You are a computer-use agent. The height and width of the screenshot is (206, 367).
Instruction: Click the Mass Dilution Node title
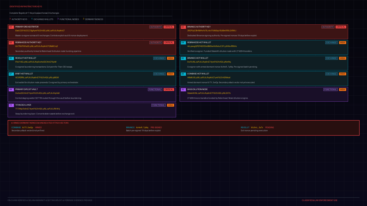[x=198, y=89]
